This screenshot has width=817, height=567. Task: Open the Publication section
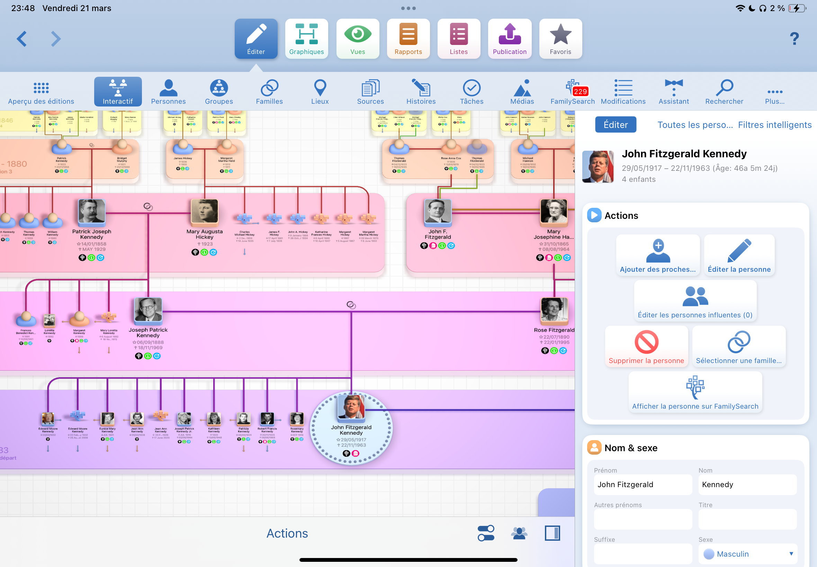pyautogui.click(x=510, y=39)
